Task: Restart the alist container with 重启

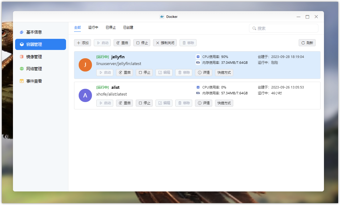Action: tap(124, 103)
